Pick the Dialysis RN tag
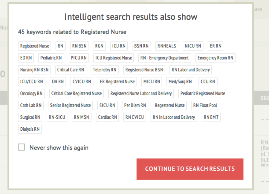 [x=30, y=129]
